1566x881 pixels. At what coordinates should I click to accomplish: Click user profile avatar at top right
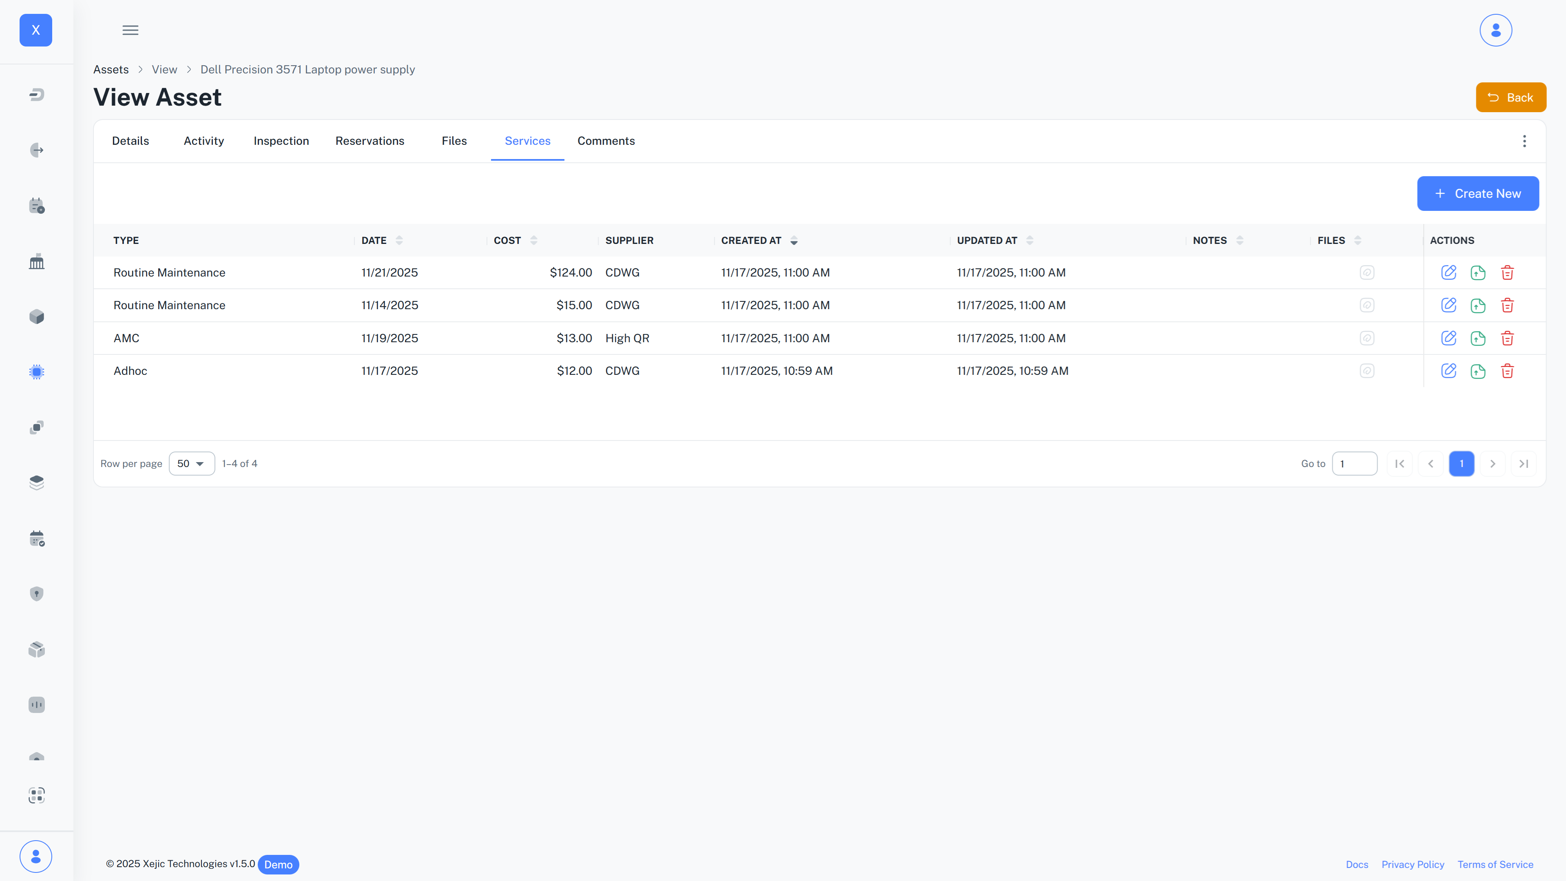(1495, 30)
